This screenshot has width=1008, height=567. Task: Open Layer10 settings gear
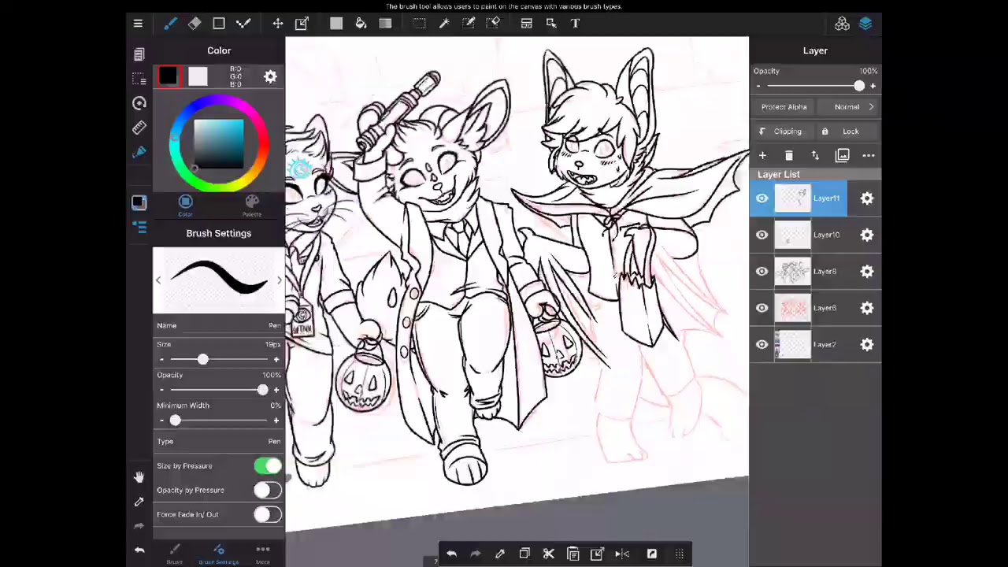(867, 235)
